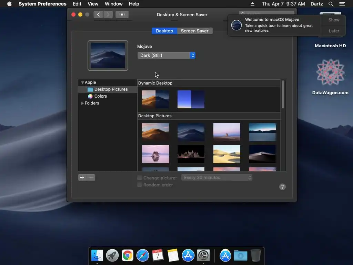This screenshot has height=265, width=353.
Task: Open Google Chrome from the Dock
Action: coord(128,255)
